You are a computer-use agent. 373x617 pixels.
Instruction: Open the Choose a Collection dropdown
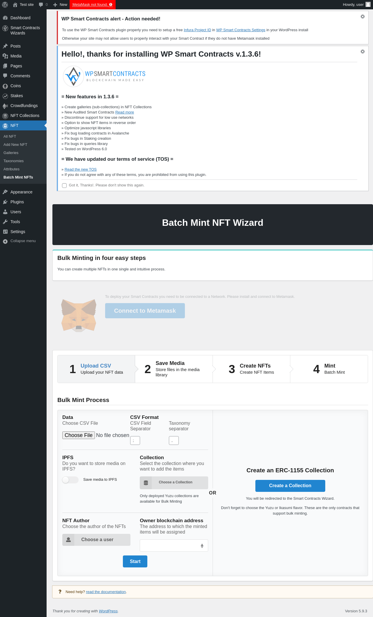pos(174,483)
